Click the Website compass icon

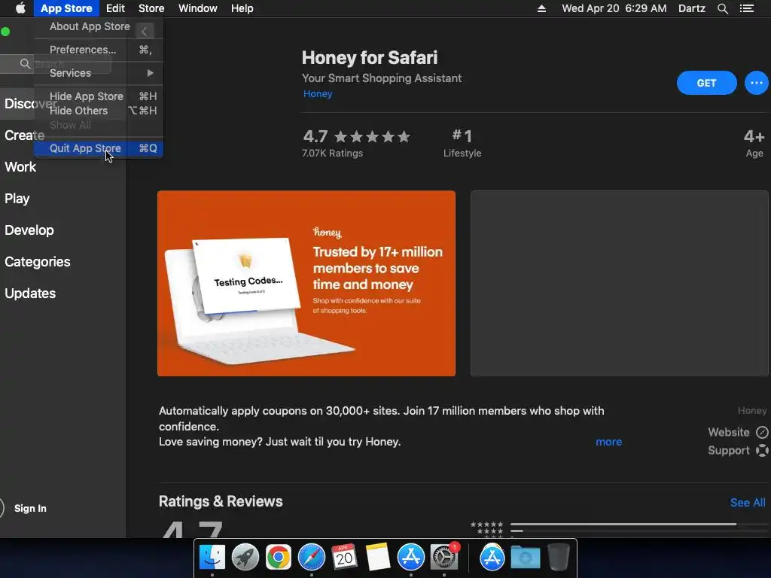point(762,432)
